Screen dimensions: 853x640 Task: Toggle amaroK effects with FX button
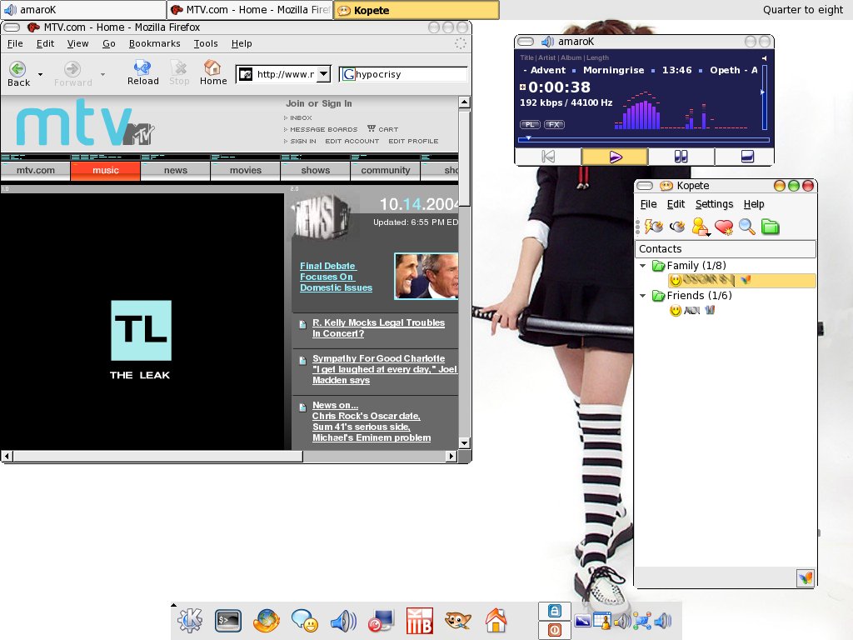click(x=554, y=124)
